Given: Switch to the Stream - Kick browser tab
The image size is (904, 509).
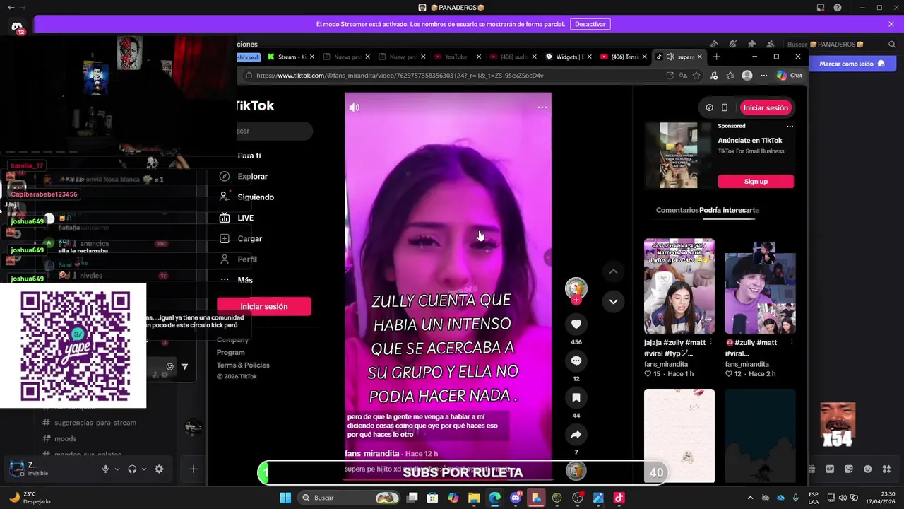Looking at the screenshot, I should click(290, 57).
